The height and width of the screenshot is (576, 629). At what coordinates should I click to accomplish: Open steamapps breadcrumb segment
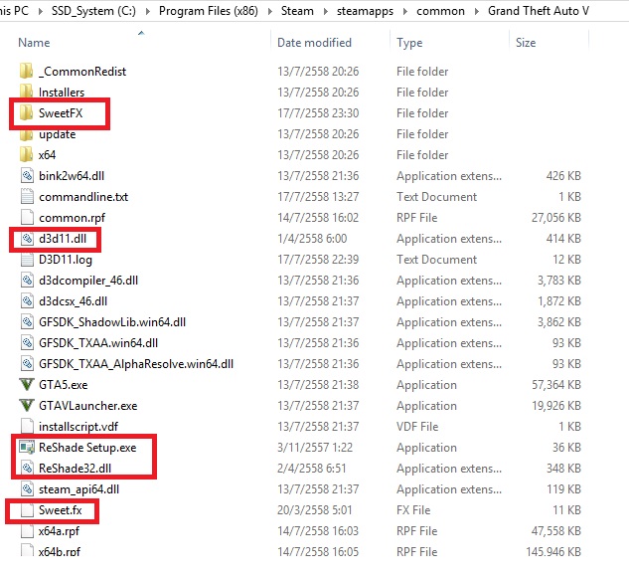(x=365, y=11)
